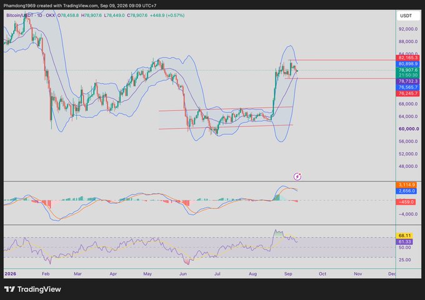Screen dimensions: 425x300
Task: Click the 68,000.0 price axis label
Action: click(x=408, y=104)
